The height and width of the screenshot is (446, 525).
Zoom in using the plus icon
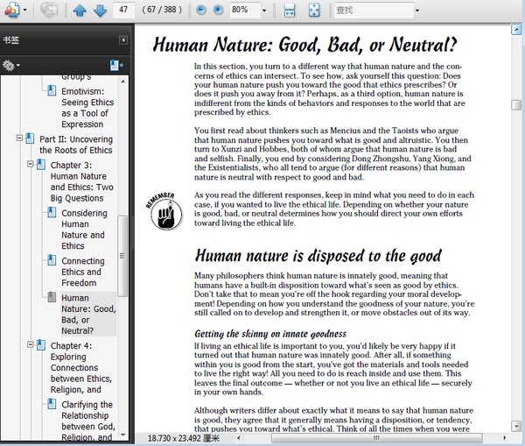218,10
